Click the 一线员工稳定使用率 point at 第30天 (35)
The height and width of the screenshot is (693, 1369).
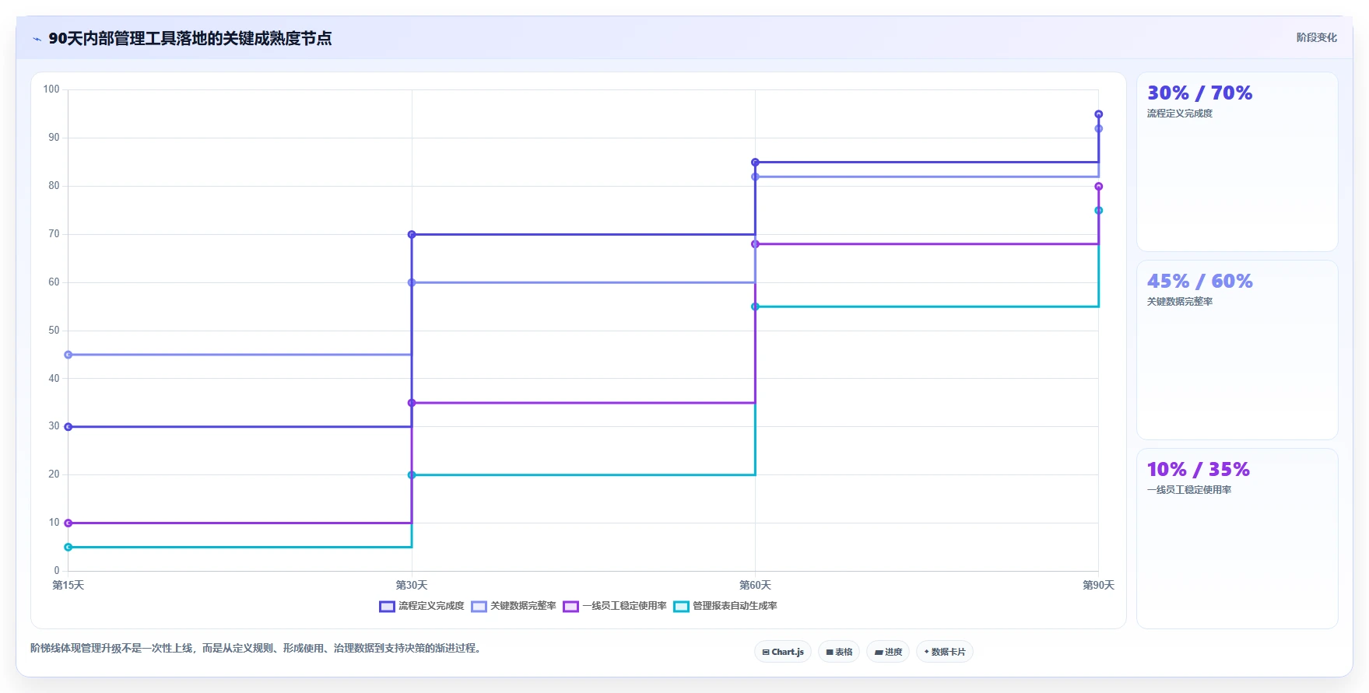point(412,403)
